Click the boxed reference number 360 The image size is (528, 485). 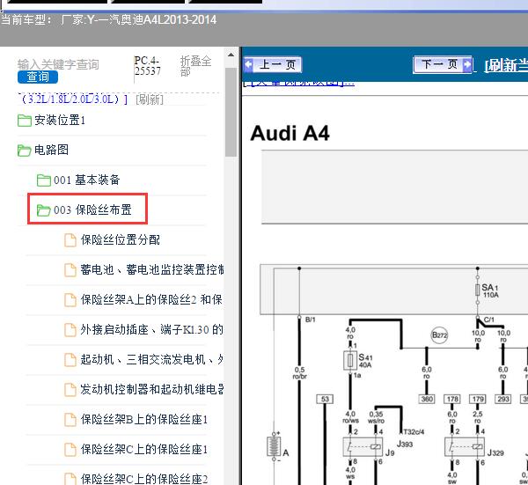[x=427, y=399]
